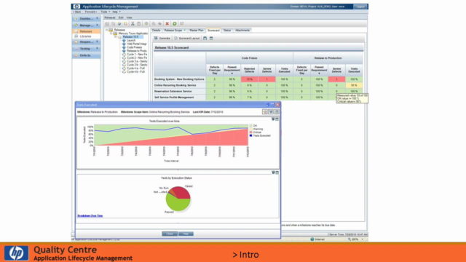Screen dimensions: 466x262
Task: Click the Critical red legend swatch
Action: [250, 132]
